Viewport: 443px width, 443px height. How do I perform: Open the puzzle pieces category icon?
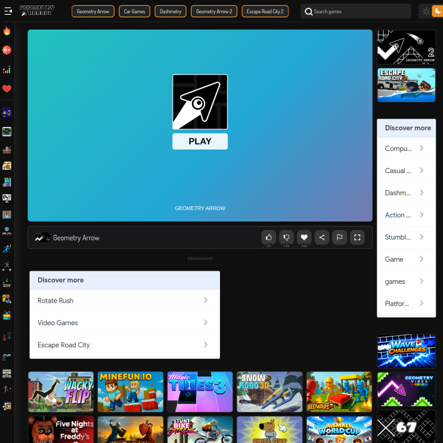7,299
